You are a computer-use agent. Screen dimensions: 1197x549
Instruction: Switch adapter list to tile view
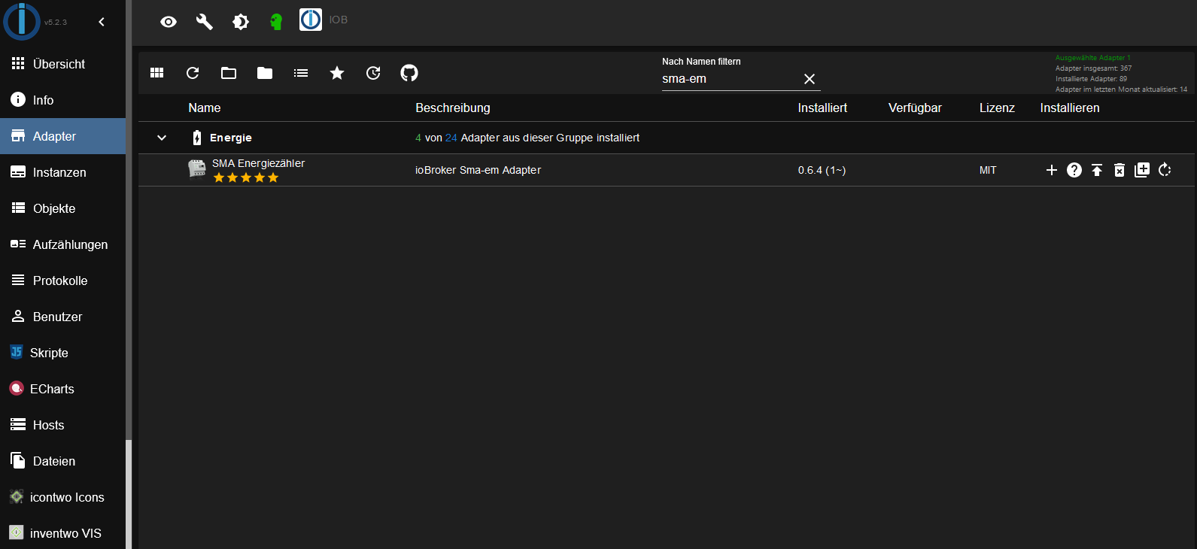(x=156, y=73)
